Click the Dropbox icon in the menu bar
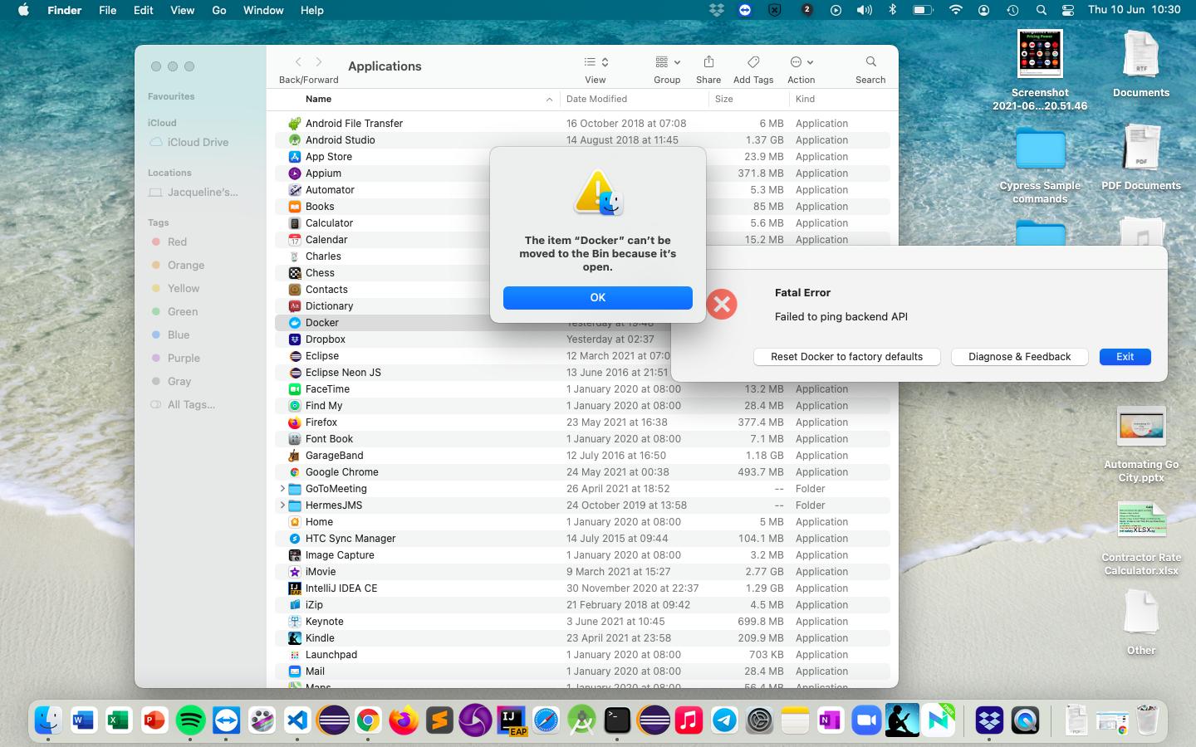The image size is (1196, 747). point(717,10)
